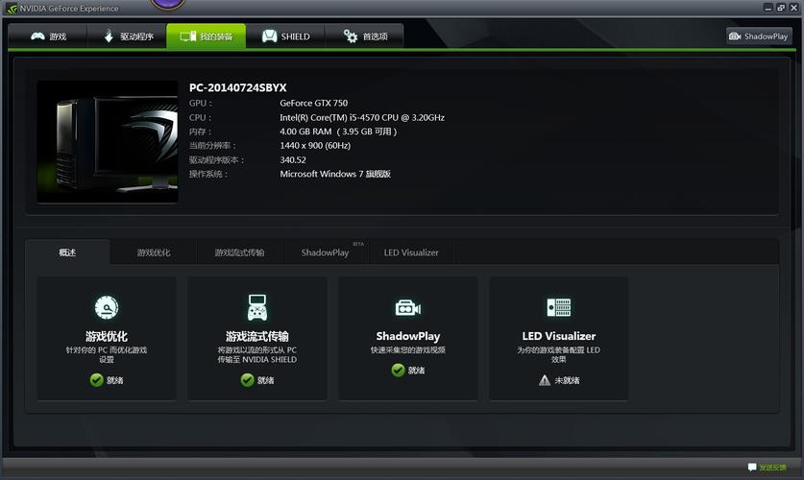The height and width of the screenshot is (480, 804).
Task: Click the download arrow icon on 驱动程序 tab
Action: click(109, 36)
